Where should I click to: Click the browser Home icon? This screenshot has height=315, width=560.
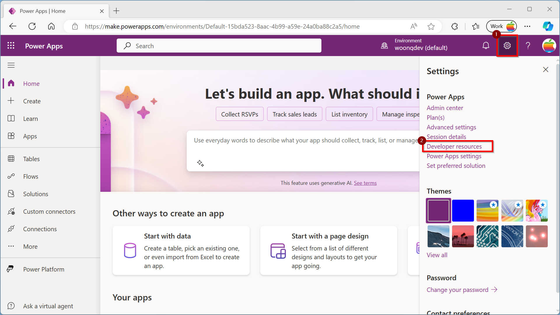pyautogui.click(x=51, y=26)
